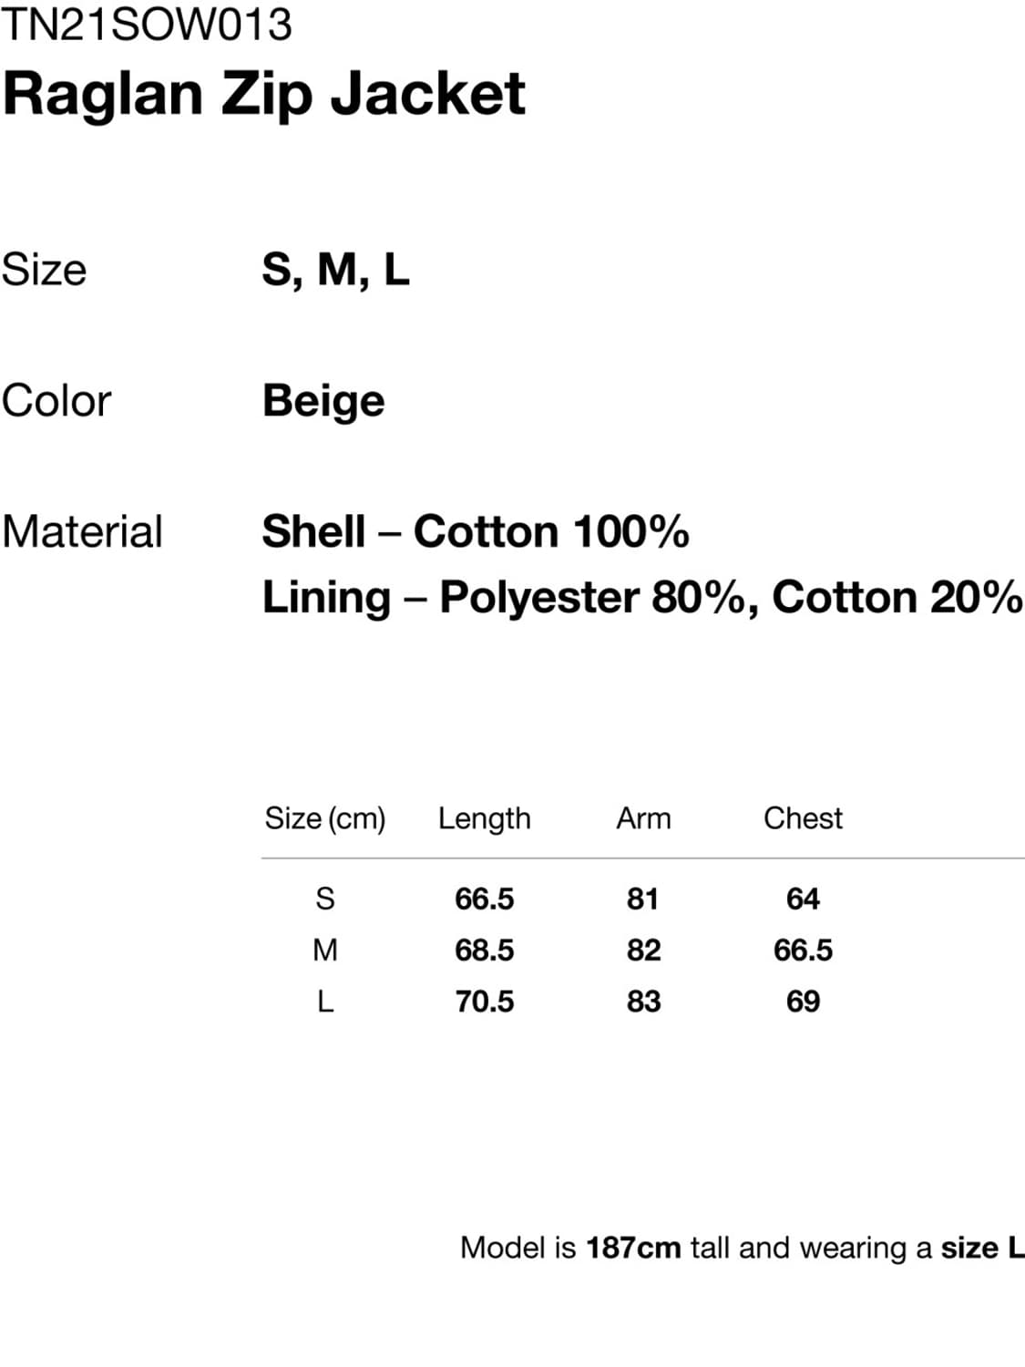
Task: Select the M row in size table
Action: [325, 951]
